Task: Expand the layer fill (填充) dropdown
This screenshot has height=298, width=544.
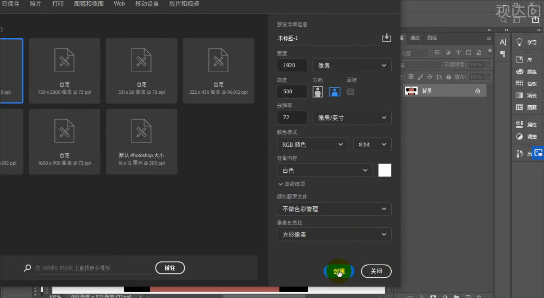Action: coord(488,77)
